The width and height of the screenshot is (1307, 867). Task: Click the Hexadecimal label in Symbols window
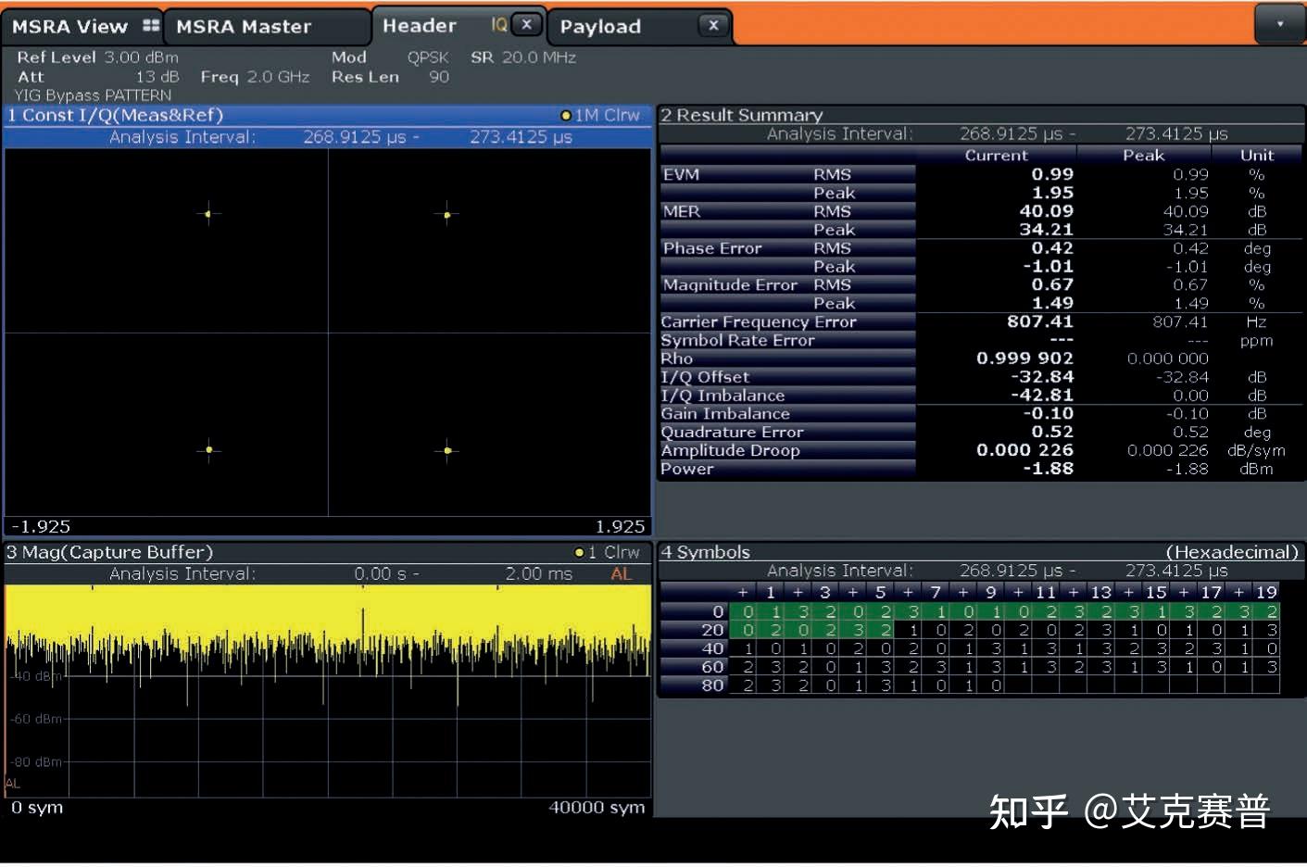pyautogui.click(x=1232, y=551)
